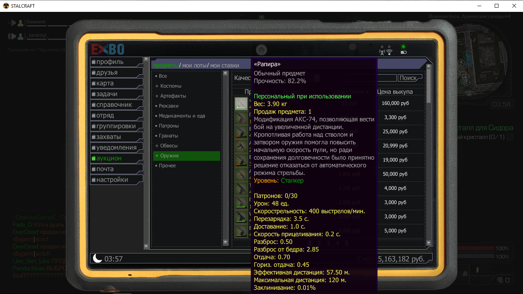Click the 50,000 руб buyout price
This screenshot has width=523, height=294.
(x=396, y=174)
